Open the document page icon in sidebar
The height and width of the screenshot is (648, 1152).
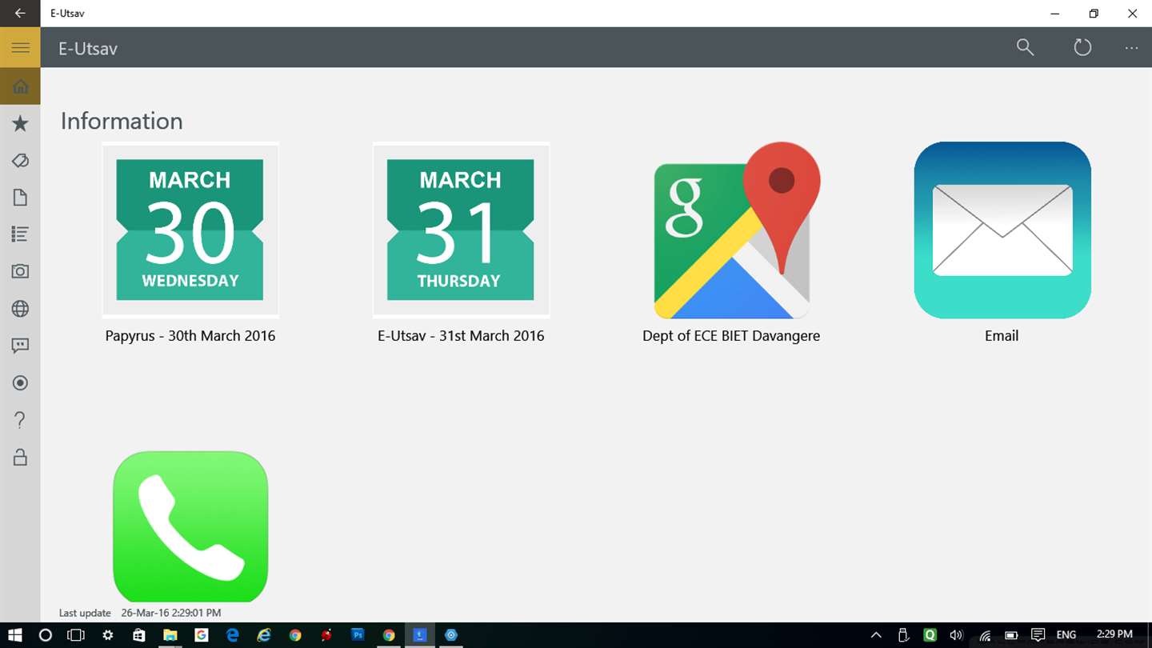pyautogui.click(x=20, y=198)
